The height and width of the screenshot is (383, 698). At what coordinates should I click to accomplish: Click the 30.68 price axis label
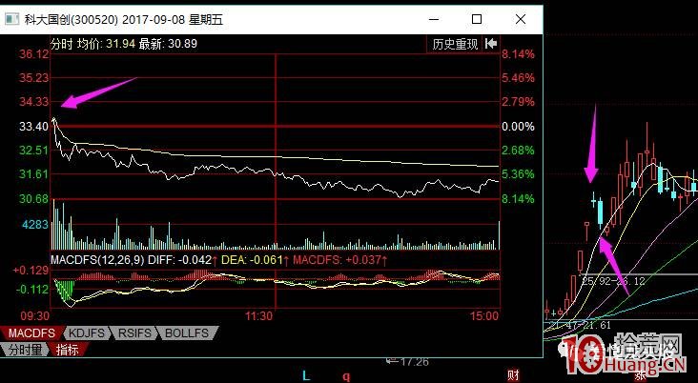point(33,199)
